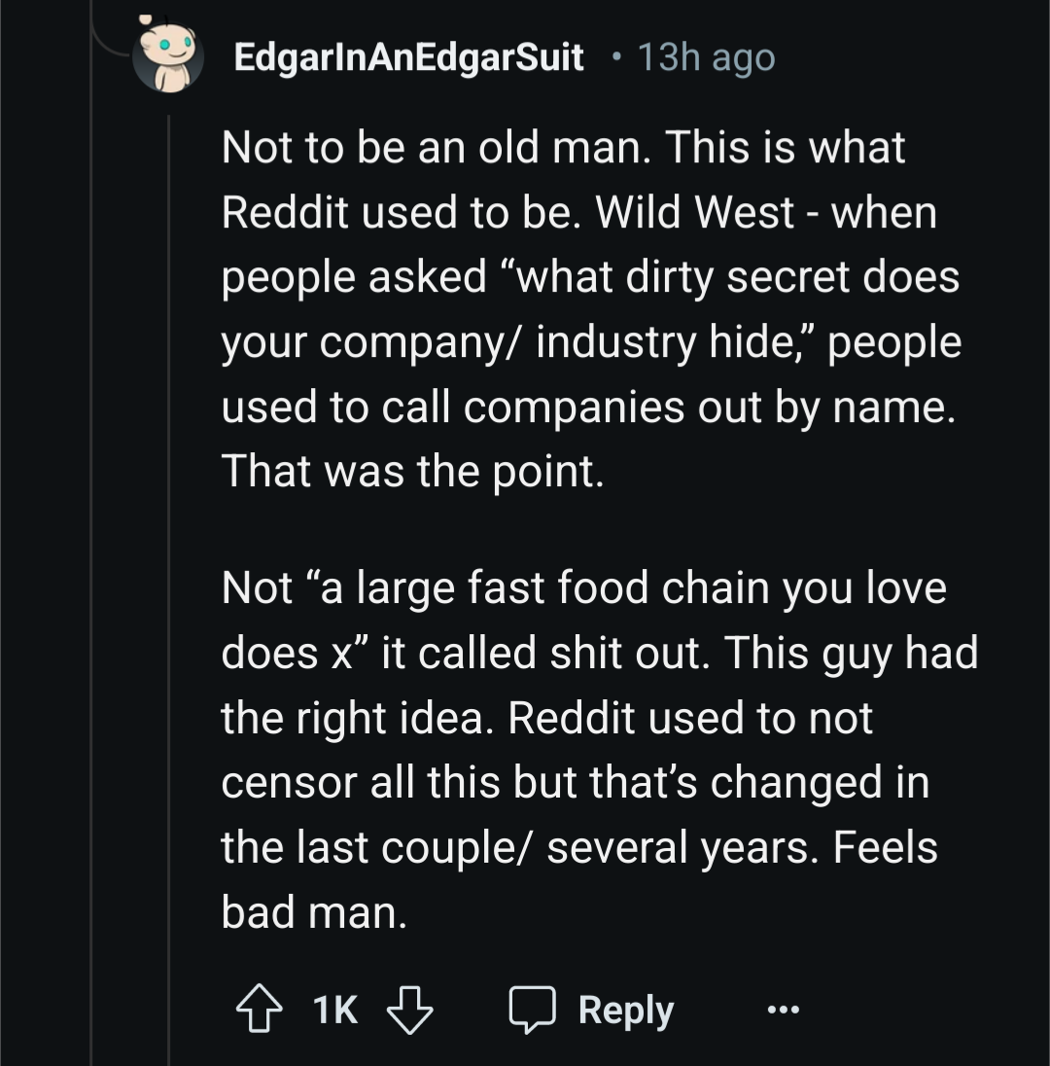The height and width of the screenshot is (1066, 1050).
Task: Click the 1K vote count
Action: pyautogui.click(x=334, y=1011)
